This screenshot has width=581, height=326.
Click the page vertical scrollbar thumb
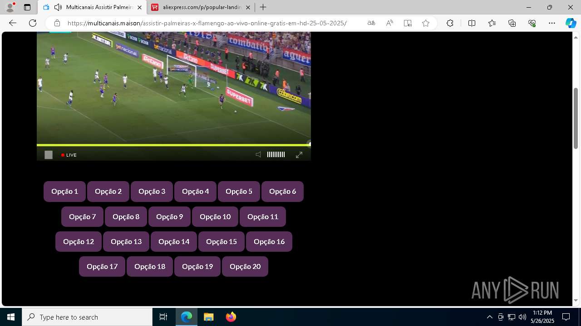tap(576, 118)
